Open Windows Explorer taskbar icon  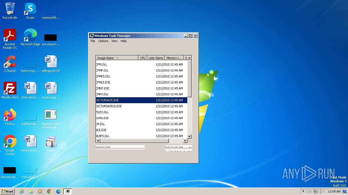pos(31,191)
